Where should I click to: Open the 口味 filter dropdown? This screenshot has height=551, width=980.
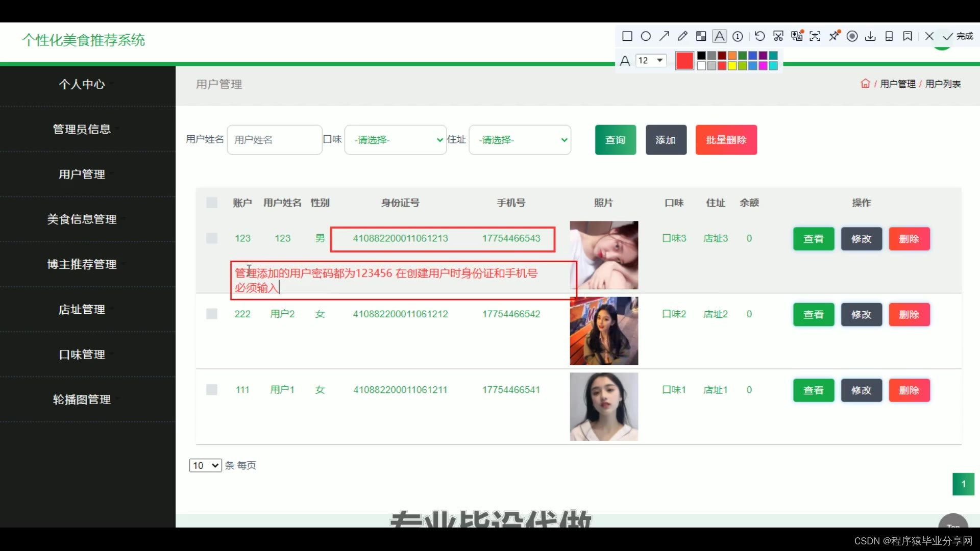[x=396, y=140]
